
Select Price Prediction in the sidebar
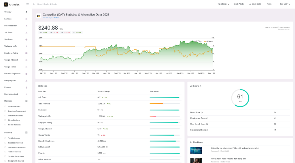11,26
